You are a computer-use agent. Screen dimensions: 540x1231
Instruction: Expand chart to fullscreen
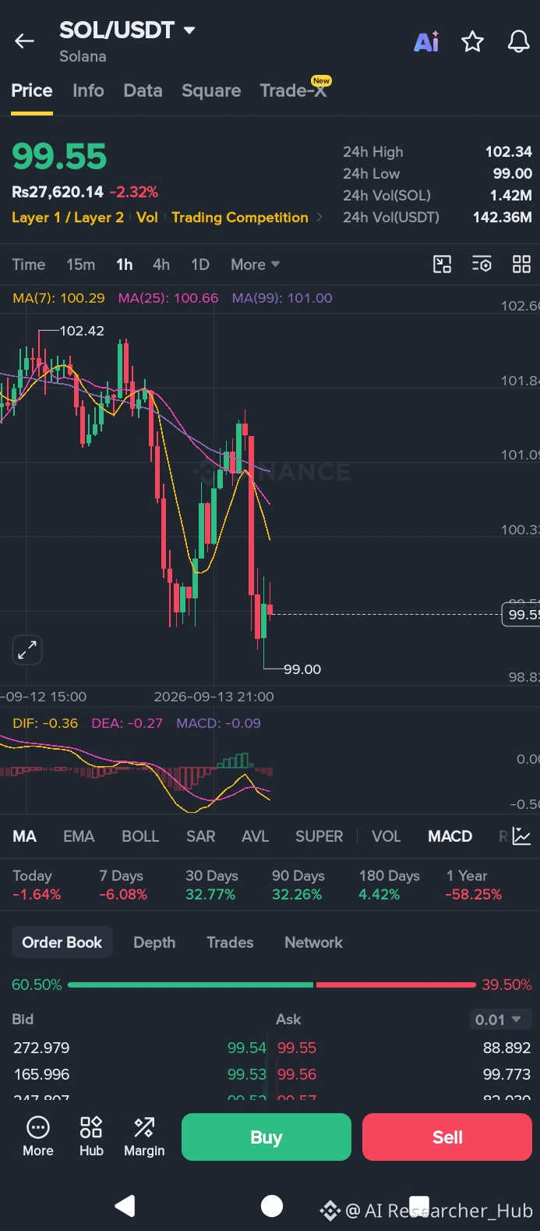(27, 650)
